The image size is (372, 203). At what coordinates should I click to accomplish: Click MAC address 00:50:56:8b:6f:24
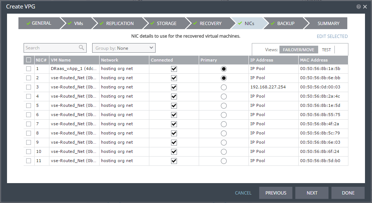tap(320, 151)
